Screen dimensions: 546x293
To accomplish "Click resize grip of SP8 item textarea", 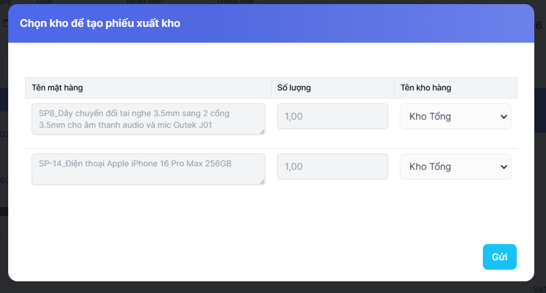I will (x=262, y=132).
